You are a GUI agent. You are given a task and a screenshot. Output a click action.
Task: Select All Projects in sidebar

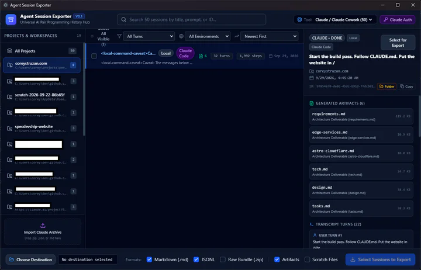(x=42, y=51)
